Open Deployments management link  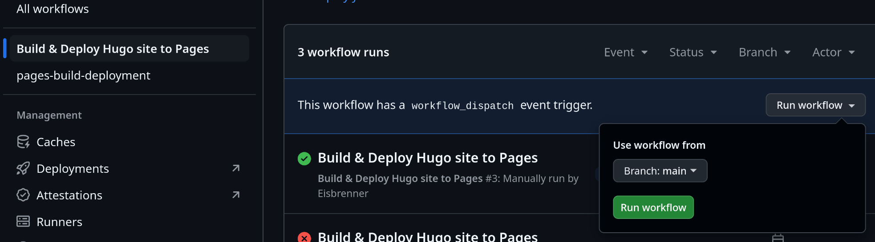pos(73,169)
